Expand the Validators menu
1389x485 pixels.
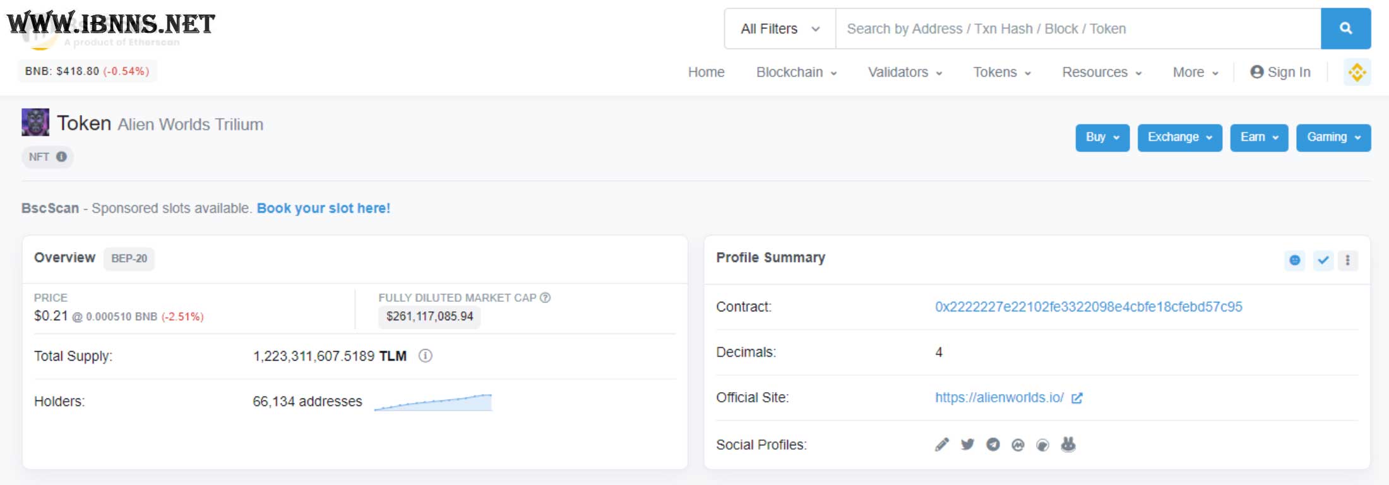(905, 72)
